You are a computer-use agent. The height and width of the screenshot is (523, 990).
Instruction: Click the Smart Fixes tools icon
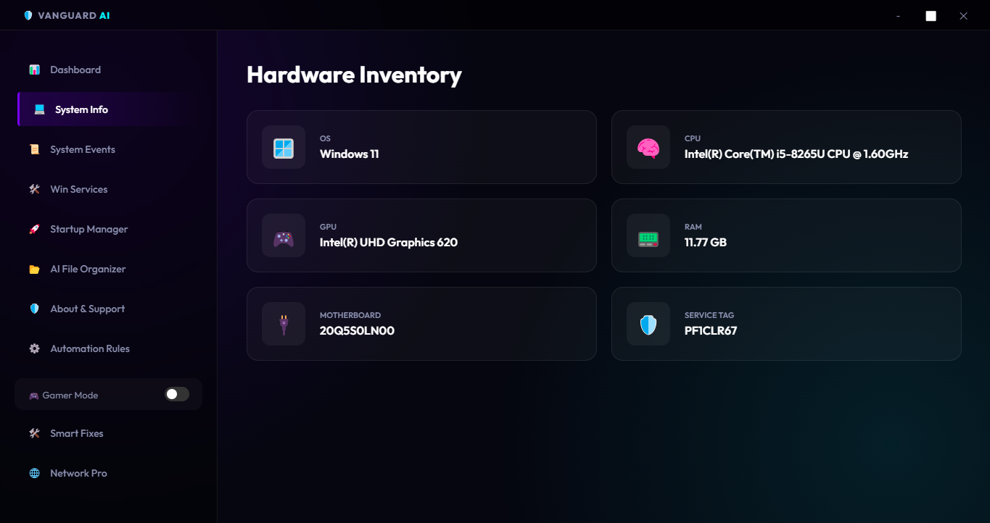click(x=34, y=433)
